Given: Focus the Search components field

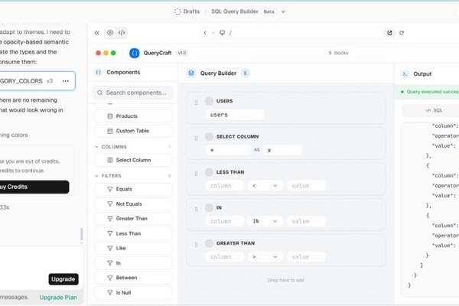Looking at the screenshot, I should coord(133,93).
